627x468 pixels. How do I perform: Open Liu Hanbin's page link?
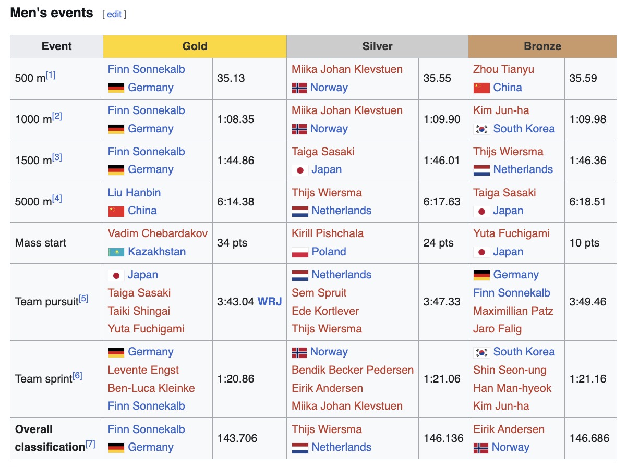click(x=134, y=193)
